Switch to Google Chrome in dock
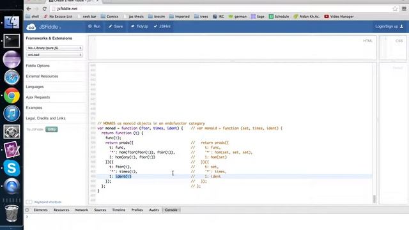 [12, 95]
